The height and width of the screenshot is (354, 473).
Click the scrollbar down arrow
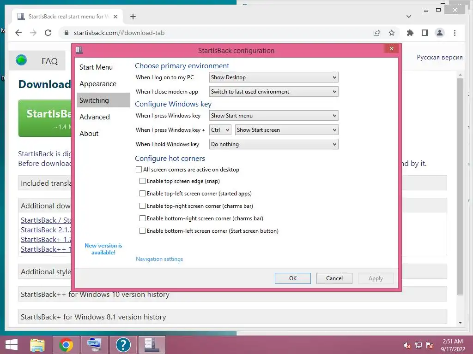click(460, 322)
